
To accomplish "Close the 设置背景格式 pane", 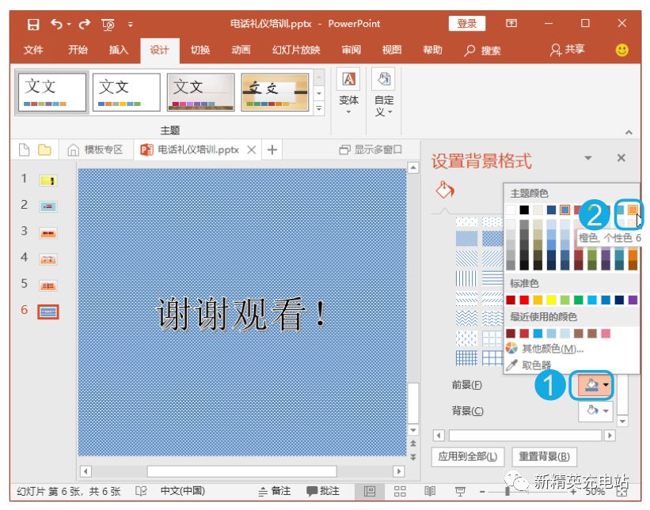I will [x=621, y=157].
